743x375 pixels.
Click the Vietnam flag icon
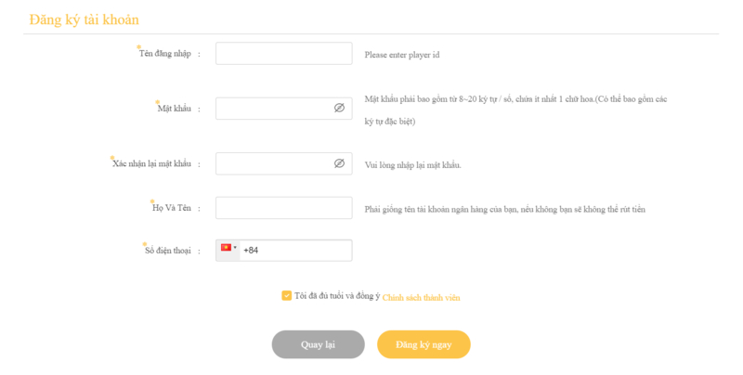point(226,247)
